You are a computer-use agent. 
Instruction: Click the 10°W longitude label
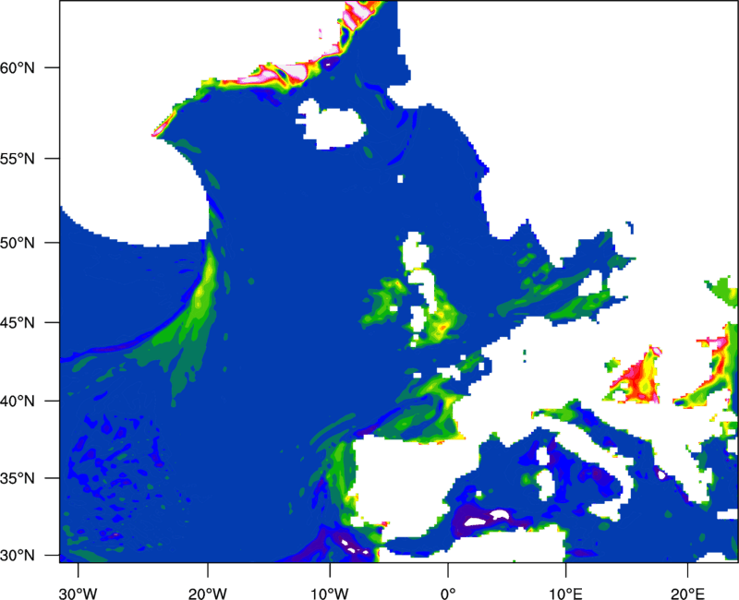pos(330,594)
